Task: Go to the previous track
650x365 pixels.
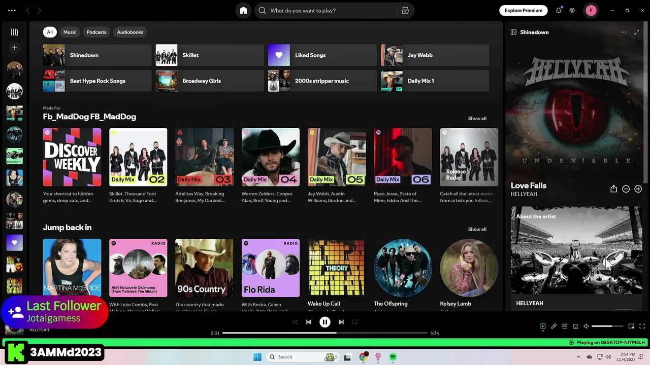Action: click(309, 322)
